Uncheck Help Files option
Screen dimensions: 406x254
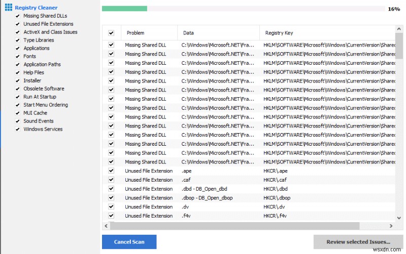17,72
